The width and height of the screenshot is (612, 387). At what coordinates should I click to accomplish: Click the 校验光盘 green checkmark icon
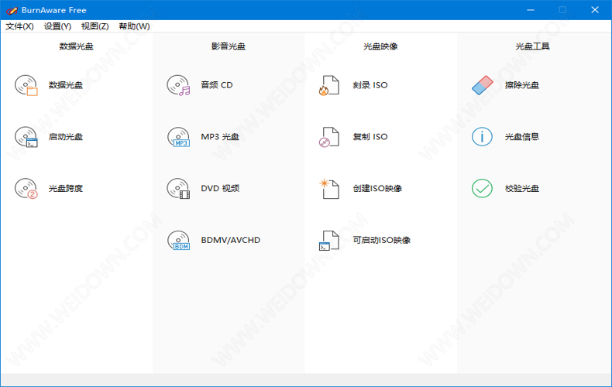tap(482, 188)
